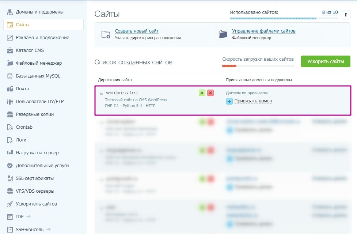
Task: Click the Создать новый сайт link
Action: tap(137, 31)
